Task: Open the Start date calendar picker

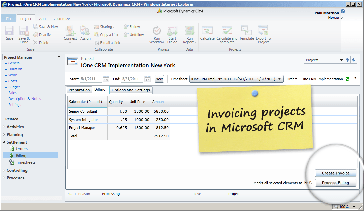Action: pos(106,79)
